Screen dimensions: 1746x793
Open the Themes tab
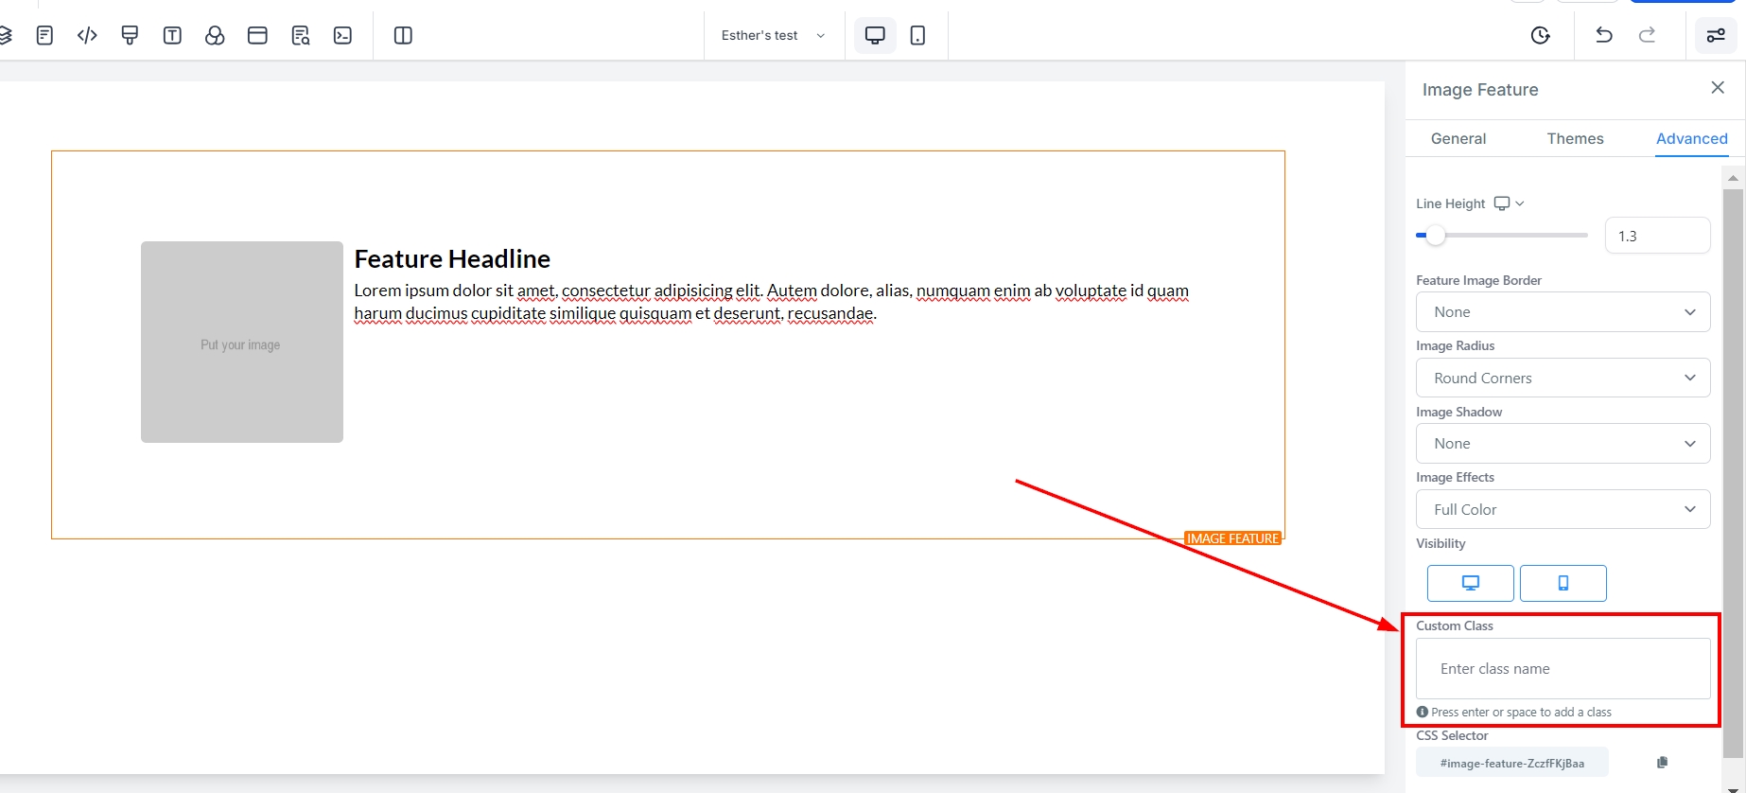click(1575, 139)
